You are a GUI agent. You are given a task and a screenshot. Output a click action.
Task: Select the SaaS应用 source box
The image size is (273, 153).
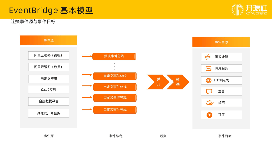(49, 90)
